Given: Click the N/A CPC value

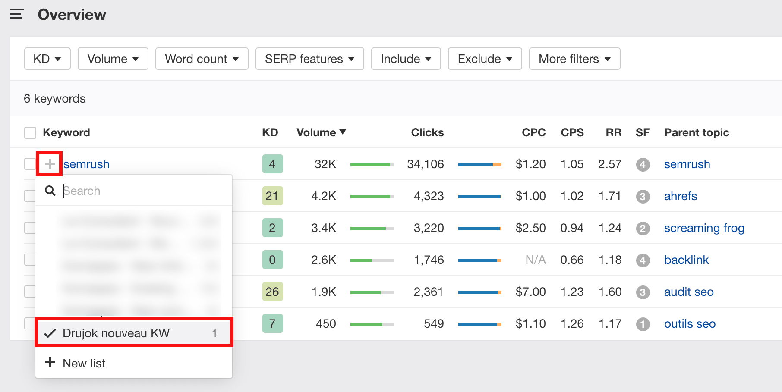Looking at the screenshot, I should (x=536, y=260).
